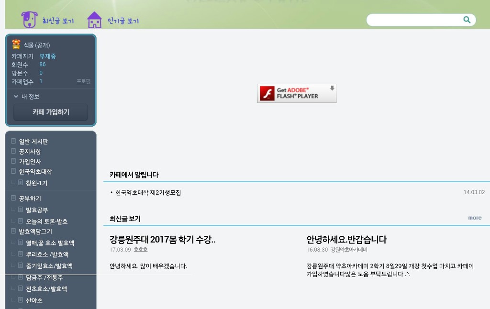Open the 프로필 link
Viewport: 490px width, 309px height.
(x=83, y=82)
